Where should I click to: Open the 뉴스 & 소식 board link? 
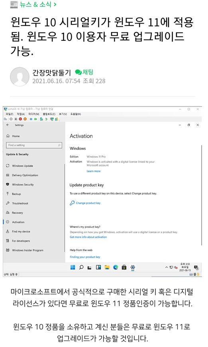[38, 4]
